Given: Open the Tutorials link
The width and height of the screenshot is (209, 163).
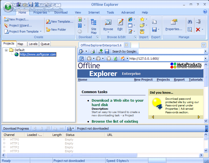Looking at the screenshot, I should click(195, 80).
